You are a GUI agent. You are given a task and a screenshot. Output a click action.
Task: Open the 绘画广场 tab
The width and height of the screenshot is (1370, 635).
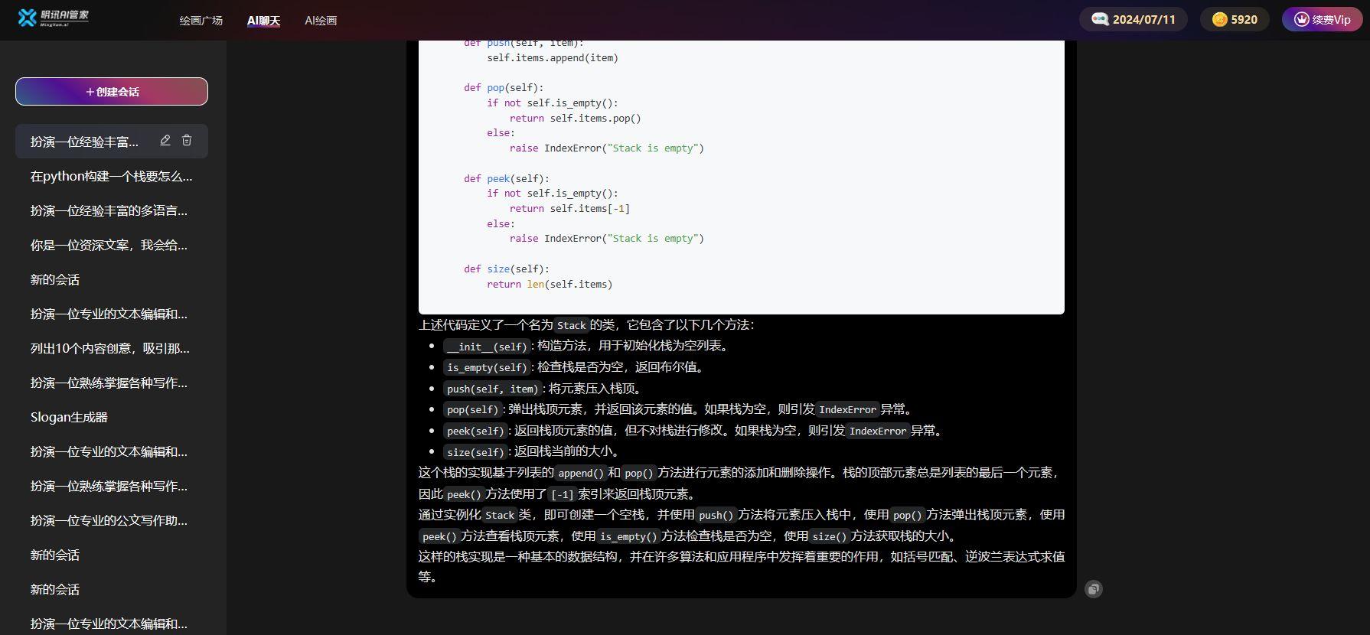pos(201,21)
